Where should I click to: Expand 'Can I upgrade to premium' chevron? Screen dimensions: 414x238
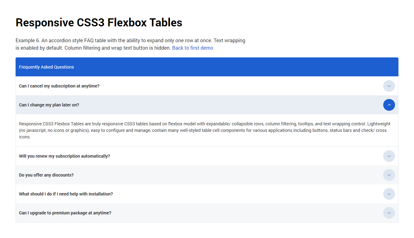pyautogui.click(x=389, y=213)
